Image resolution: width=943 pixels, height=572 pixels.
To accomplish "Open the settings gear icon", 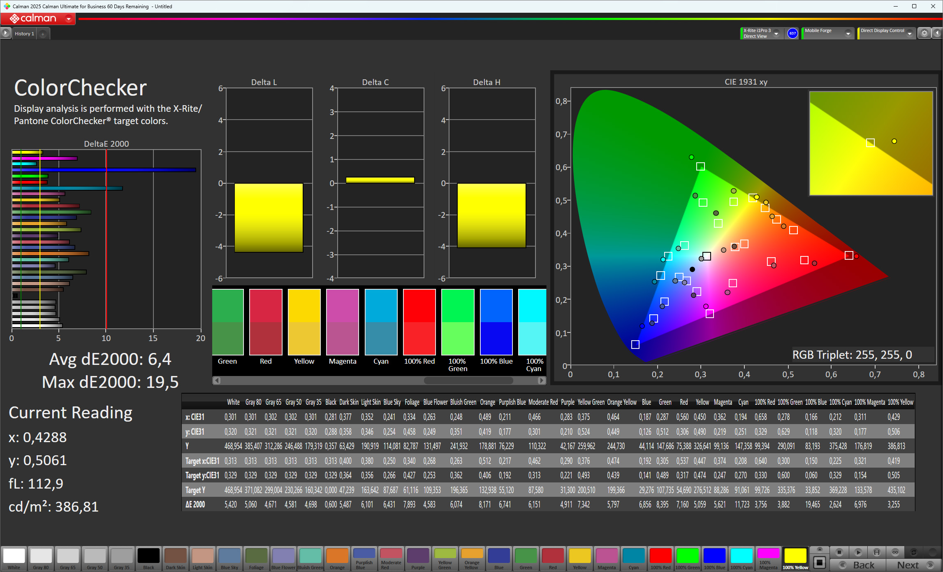I will 924,33.
